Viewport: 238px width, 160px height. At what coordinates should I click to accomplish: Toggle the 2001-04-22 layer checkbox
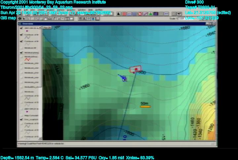[21, 28]
